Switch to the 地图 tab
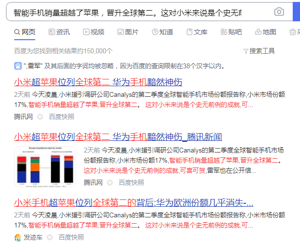The width and height of the screenshot is (300, 244). coord(266,32)
